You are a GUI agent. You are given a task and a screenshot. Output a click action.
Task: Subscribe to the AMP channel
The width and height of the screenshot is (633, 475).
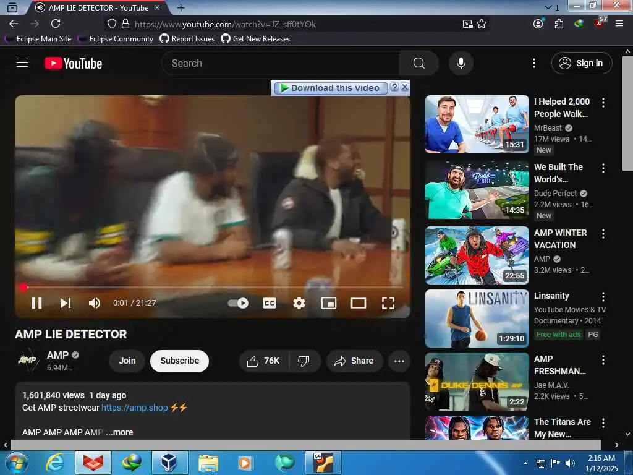(180, 361)
